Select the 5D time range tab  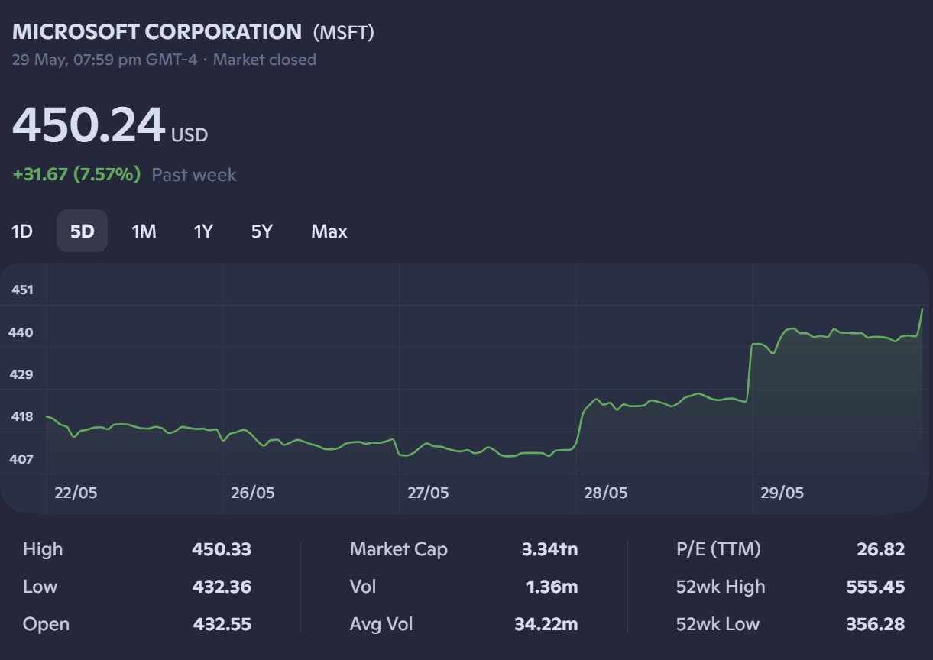pos(82,231)
